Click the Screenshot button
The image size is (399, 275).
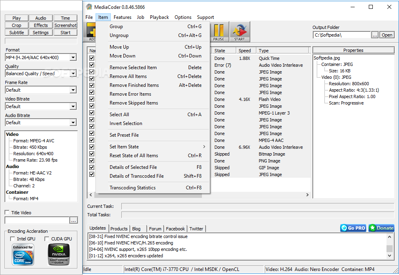click(x=65, y=25)
